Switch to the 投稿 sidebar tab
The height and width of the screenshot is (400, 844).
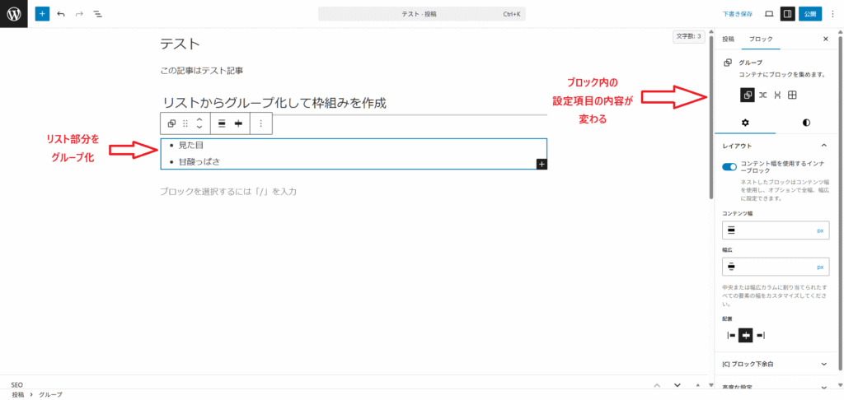coord(728,40)
